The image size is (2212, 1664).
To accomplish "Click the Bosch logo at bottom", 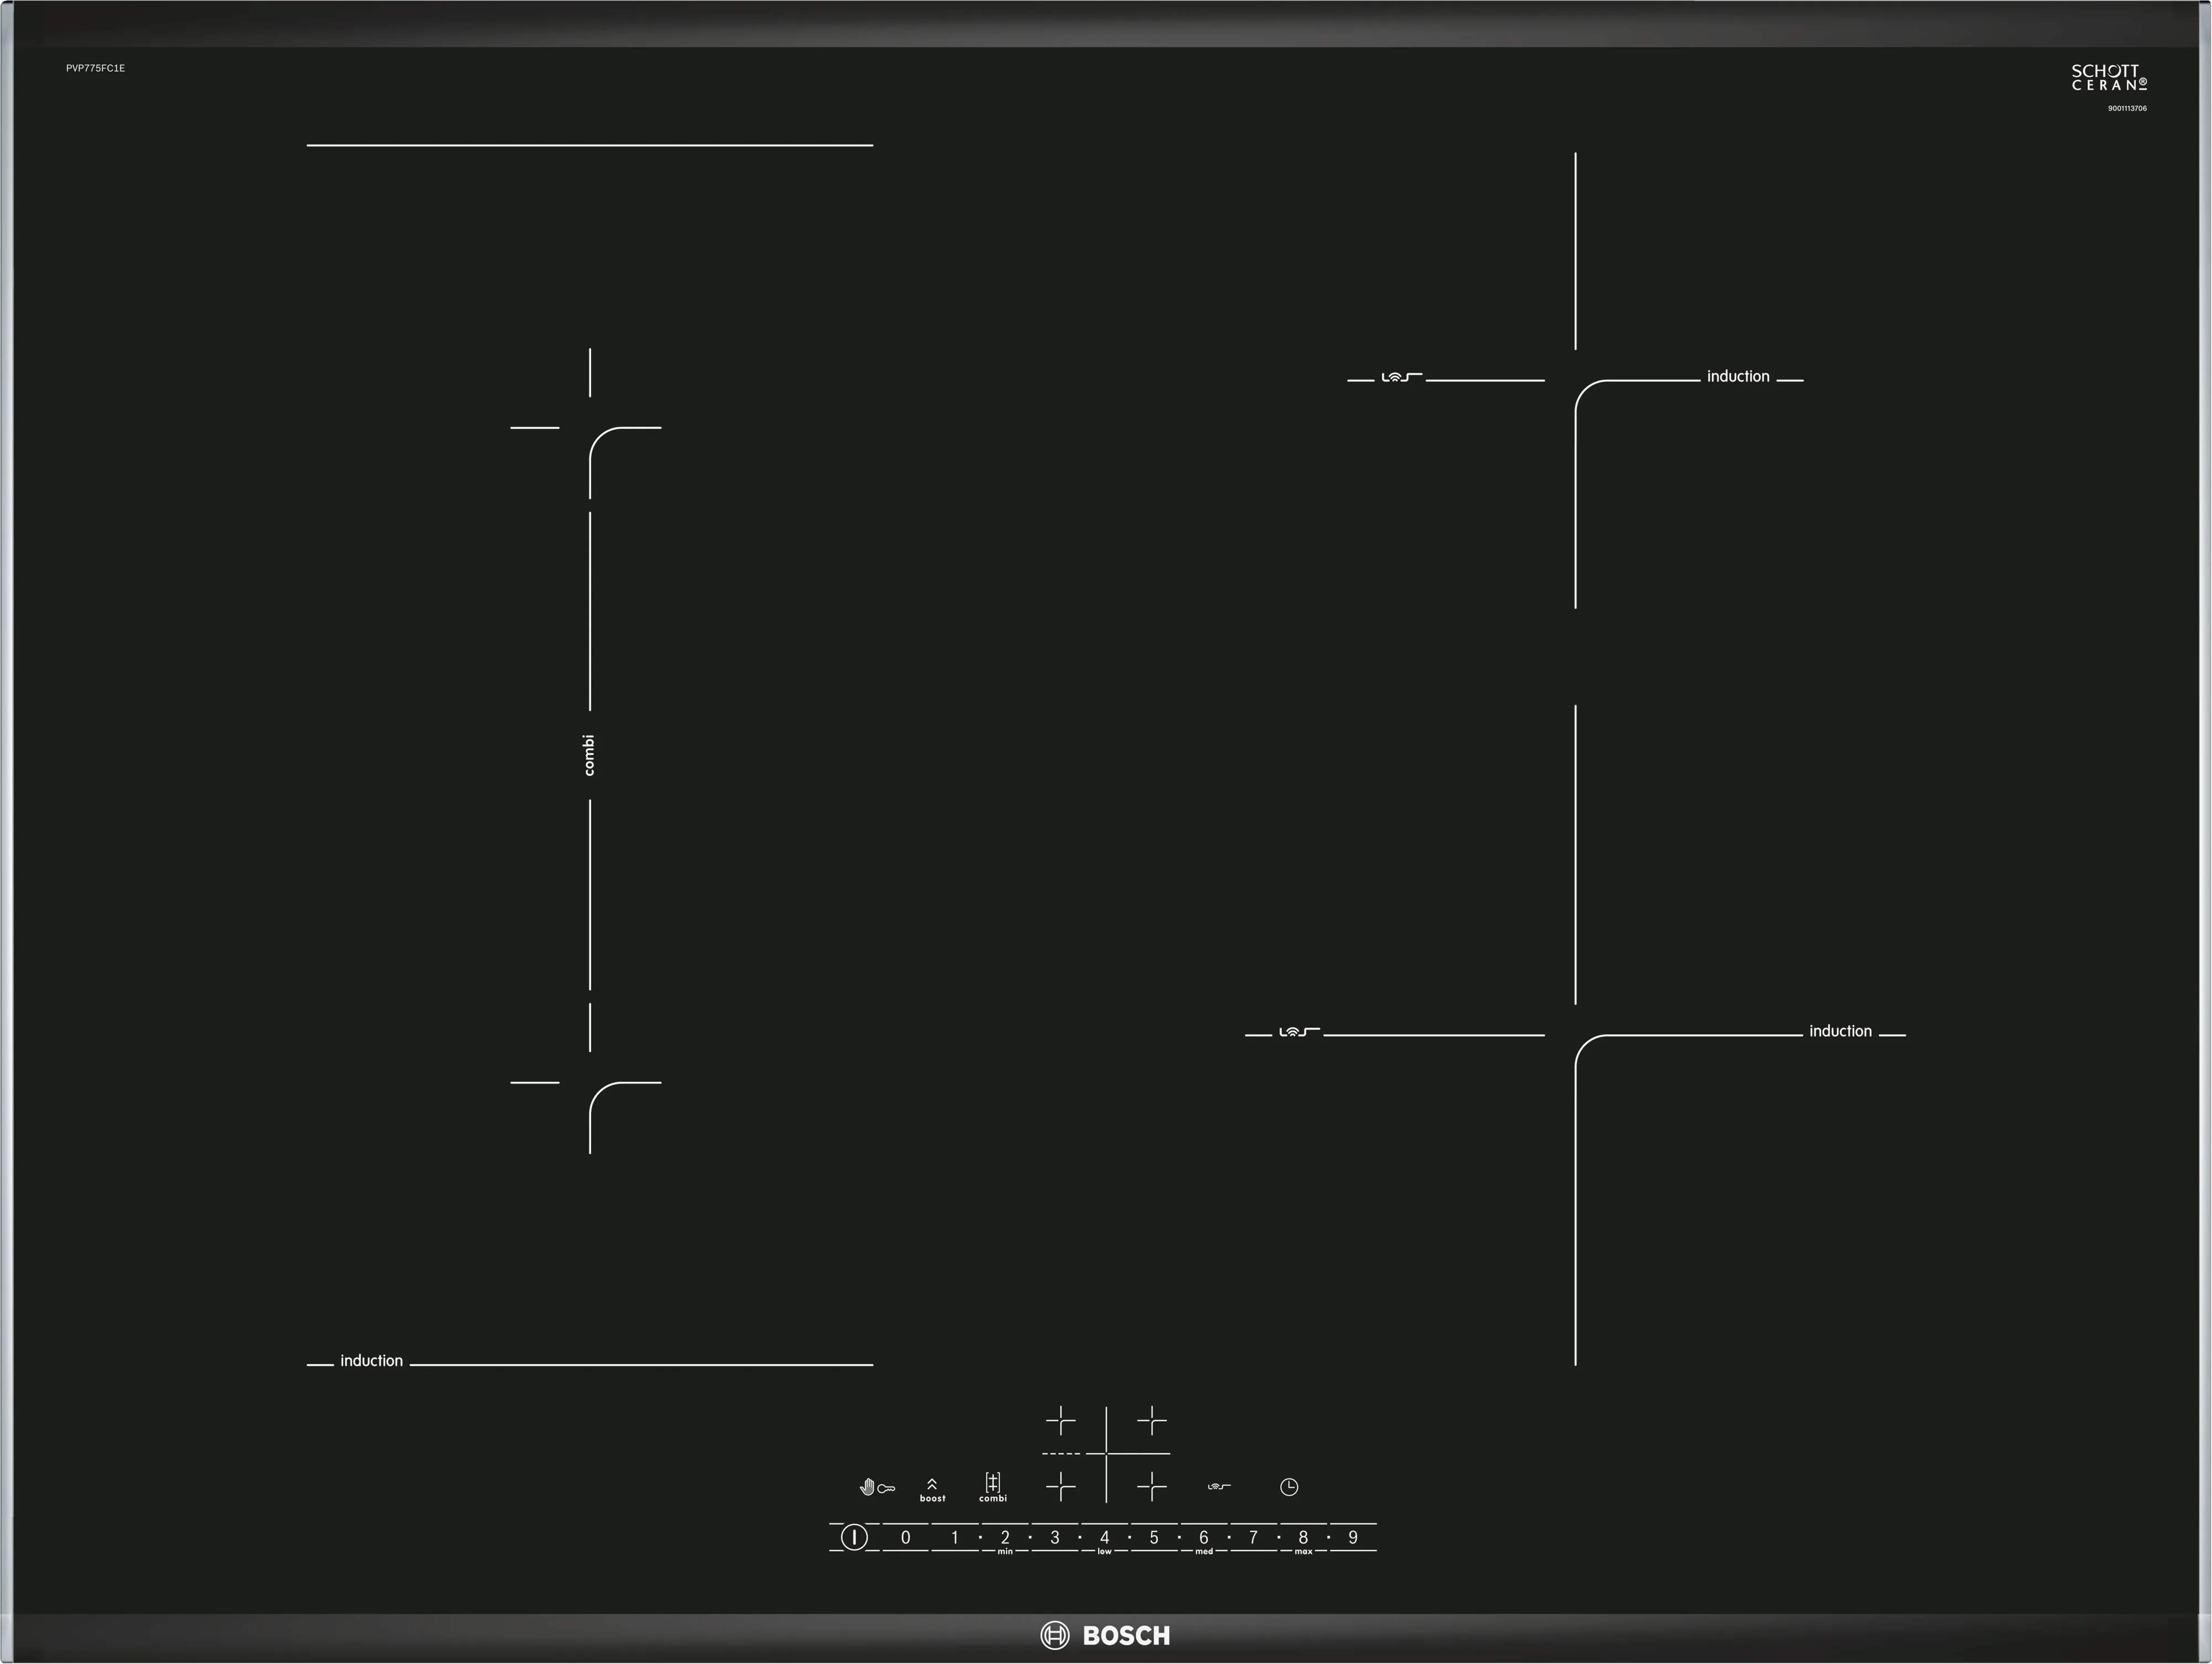I will click(1105, 1636).
